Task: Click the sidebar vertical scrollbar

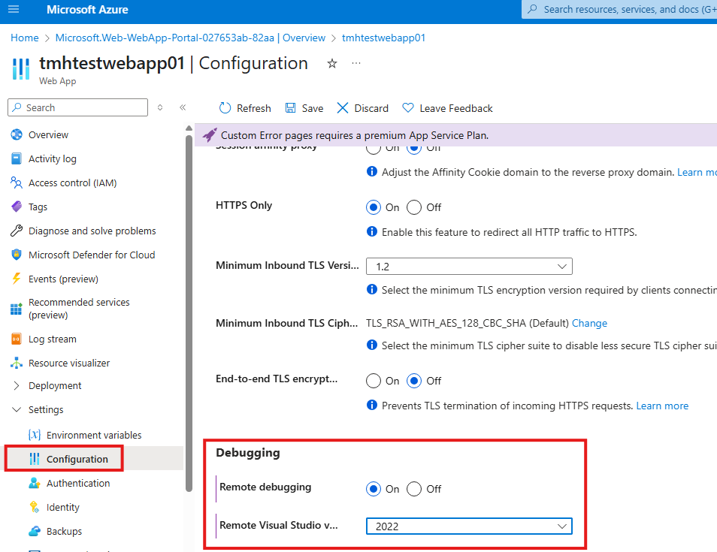Action: (189, 313)
